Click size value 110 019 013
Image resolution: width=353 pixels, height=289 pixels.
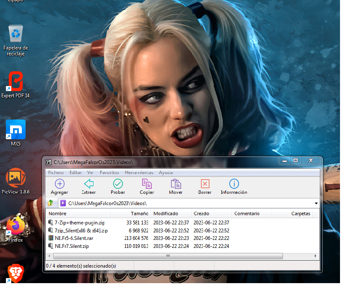[136, 246]
